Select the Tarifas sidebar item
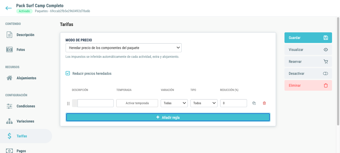 (x=26, y=136)
